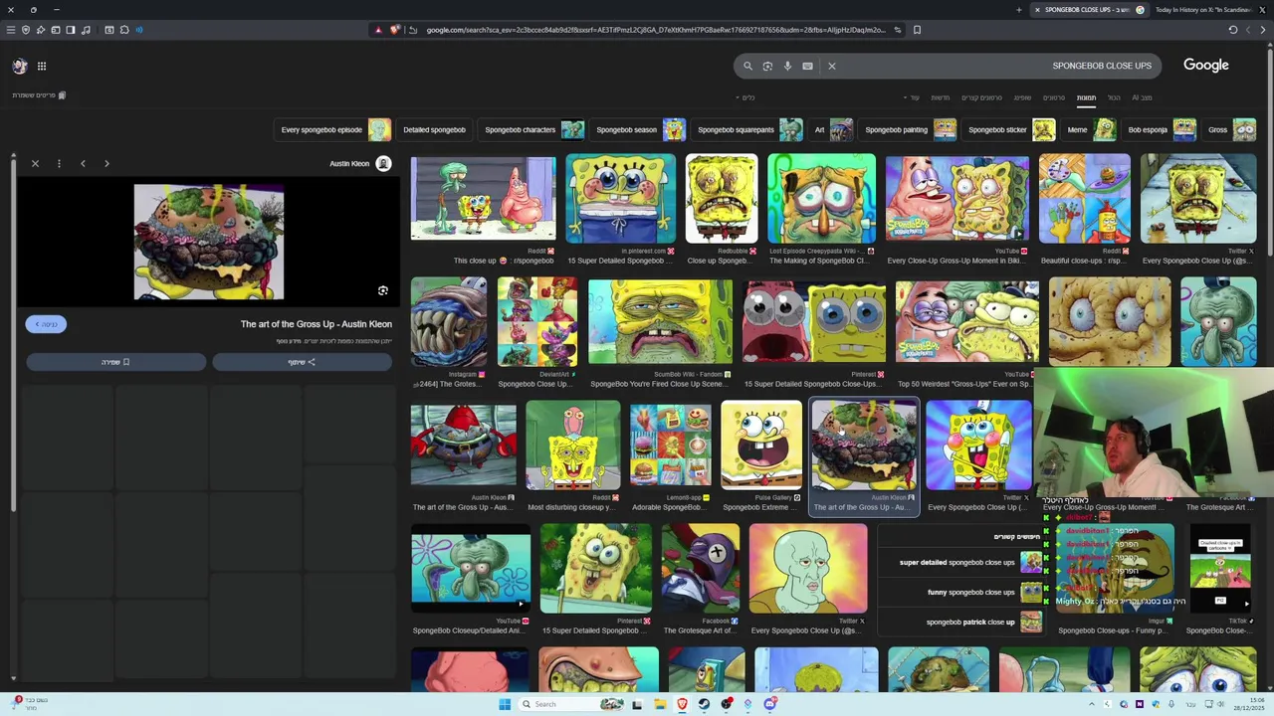This screenshot has width=1274, height=716.
Task: Open the saved items link with bookmark icon
Action: click(39, 95)
